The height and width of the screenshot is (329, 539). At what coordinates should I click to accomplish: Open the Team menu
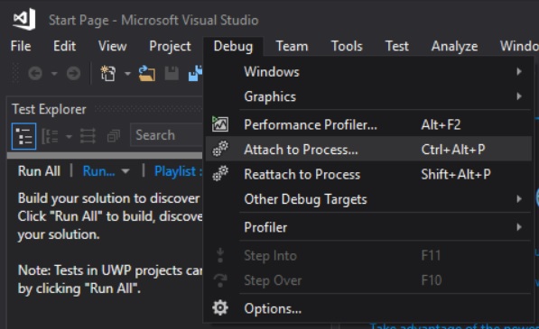(x=293, y=46)
